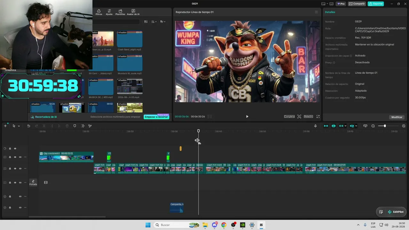Enter fullscreen preview mode
The image size is (409, 230).
click(x=318, y=117)
